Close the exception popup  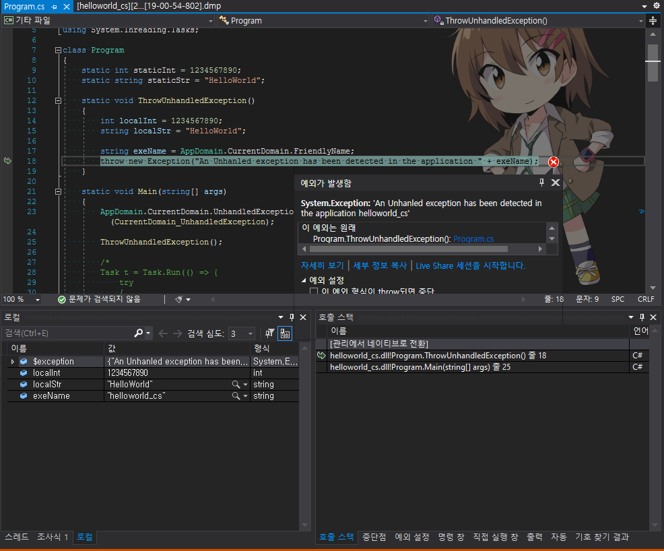coord(555,183)
